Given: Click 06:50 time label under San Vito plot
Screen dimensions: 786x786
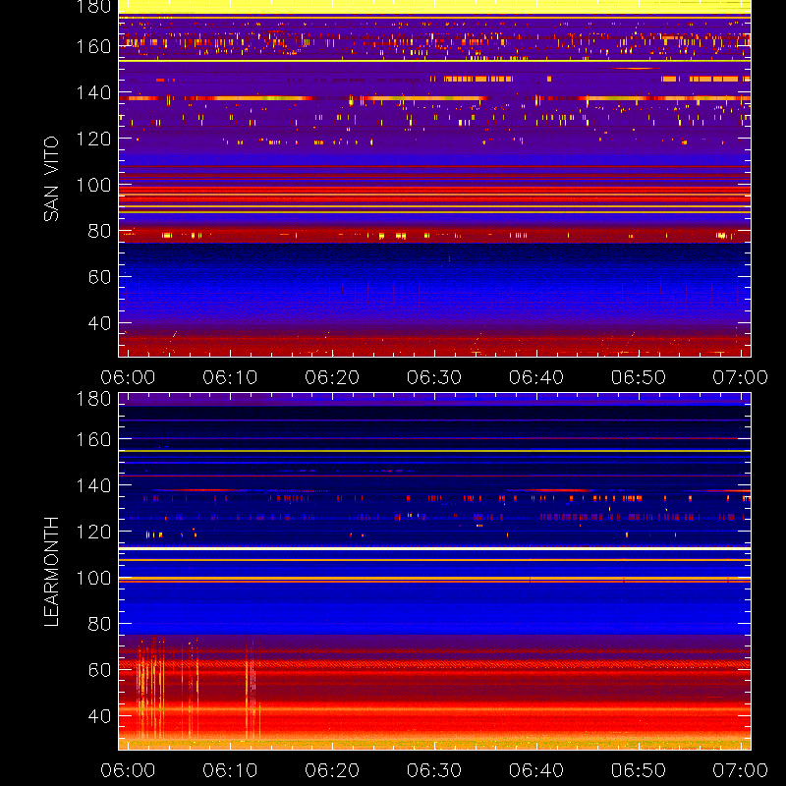Looking at the screenshot, I should (639, 377).
